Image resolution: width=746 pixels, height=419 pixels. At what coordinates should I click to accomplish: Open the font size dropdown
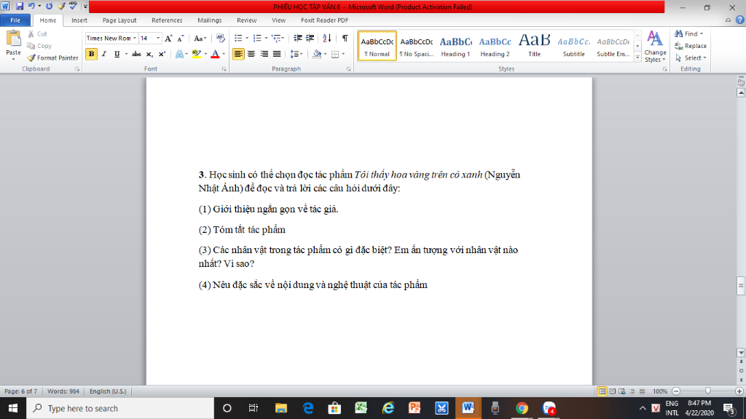pyautogui.click(x=158, y=38)
